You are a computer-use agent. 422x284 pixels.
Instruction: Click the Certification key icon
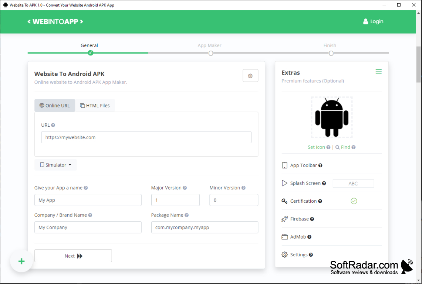coord(284,201)
